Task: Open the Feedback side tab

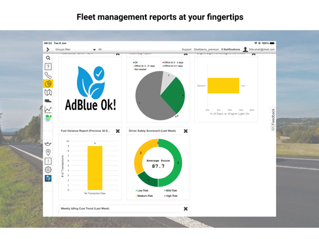Action: point(273,119)
